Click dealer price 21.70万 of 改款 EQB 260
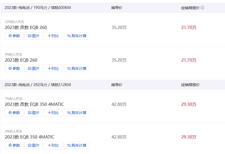This screenshot has width=225, height=154. coord(189,27)
